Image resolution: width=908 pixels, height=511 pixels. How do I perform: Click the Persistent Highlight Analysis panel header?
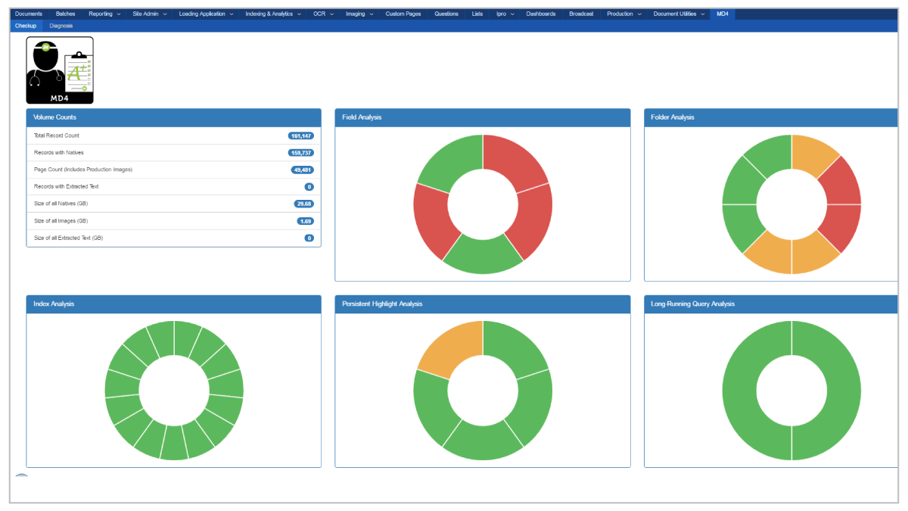pos(483,304)
